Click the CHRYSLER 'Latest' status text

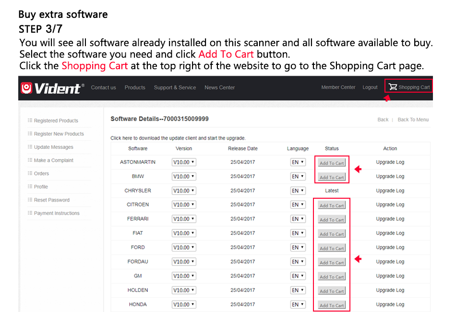click(x=332, y=191)
